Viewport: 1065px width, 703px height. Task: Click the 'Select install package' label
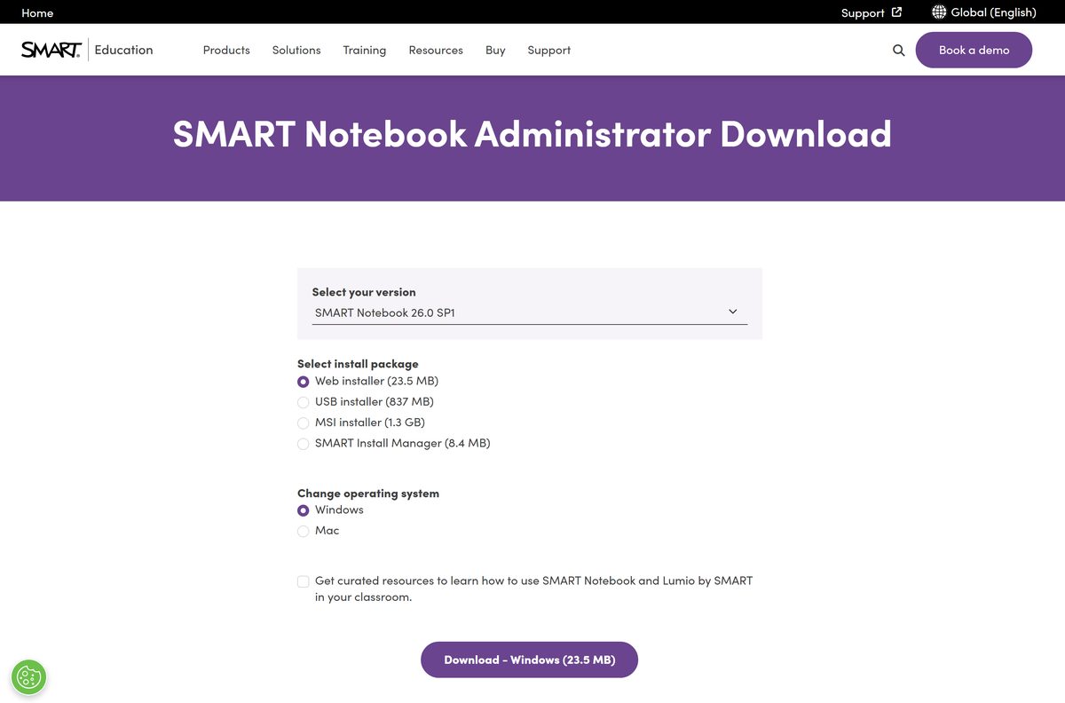[358, 364]
